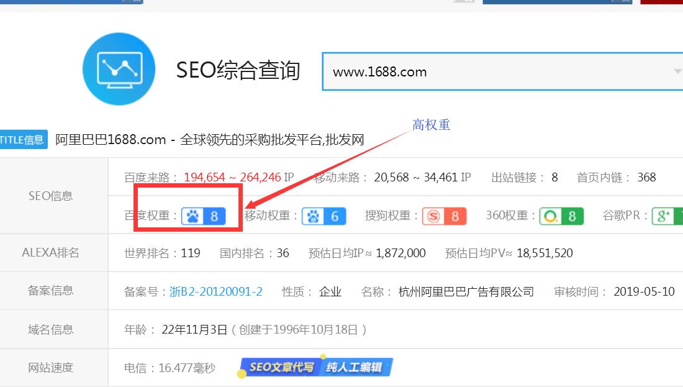Image resolution: width=683 pixels, height=387 pixels.
Task: Click the 审核时间 date 2019-05-10
Action: (x=645, y=291)
